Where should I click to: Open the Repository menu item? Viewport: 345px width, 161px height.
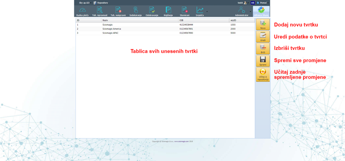(101, 3)
